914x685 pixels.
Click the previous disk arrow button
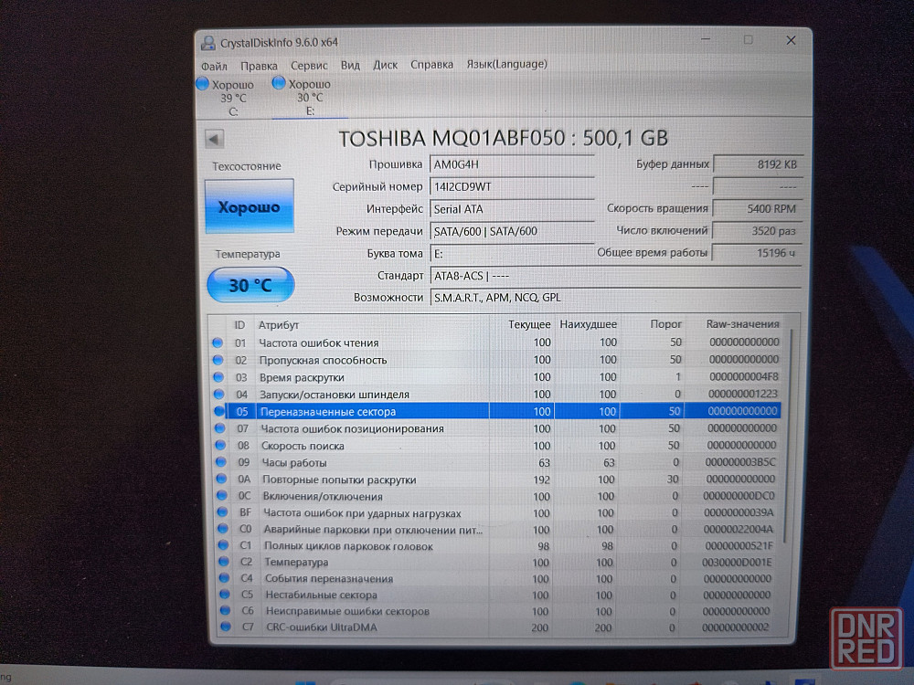point(214,139)
